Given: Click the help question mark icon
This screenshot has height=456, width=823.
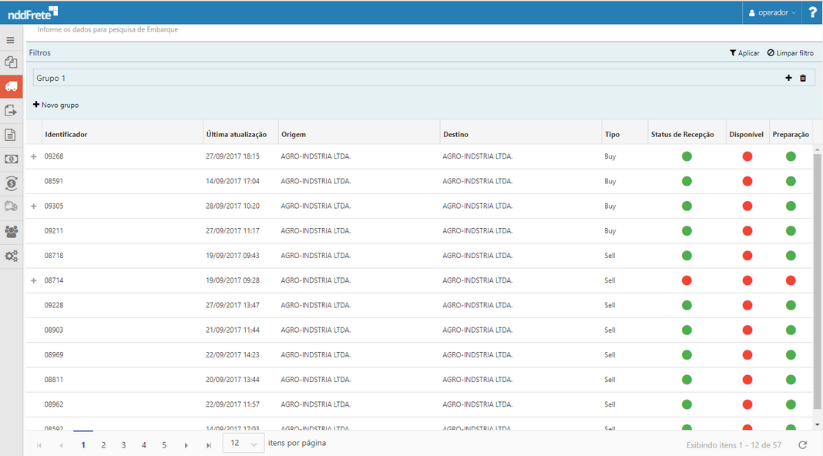Looking at the screenshot, I should click(812, 12).
